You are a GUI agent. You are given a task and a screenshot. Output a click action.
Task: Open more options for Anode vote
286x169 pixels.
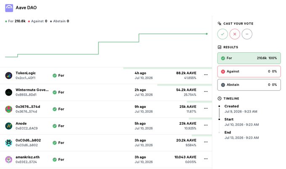point(206,125)
